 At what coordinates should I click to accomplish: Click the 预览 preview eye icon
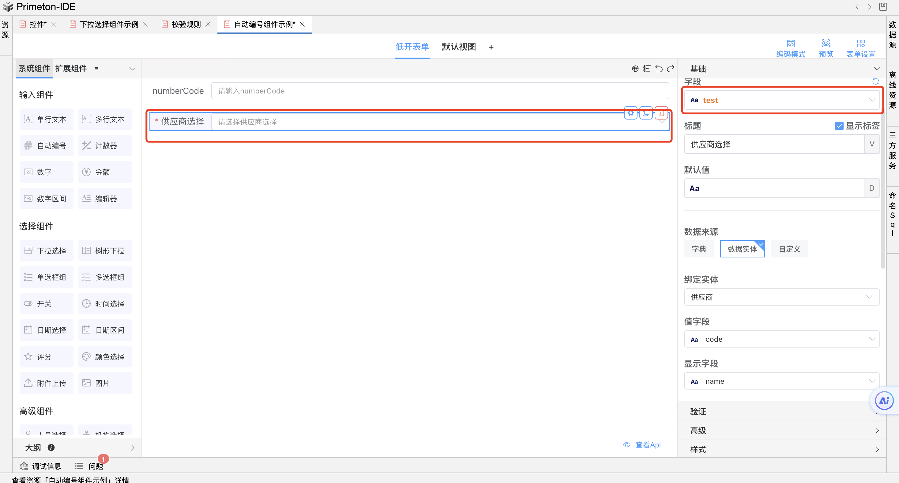[826, 44]
